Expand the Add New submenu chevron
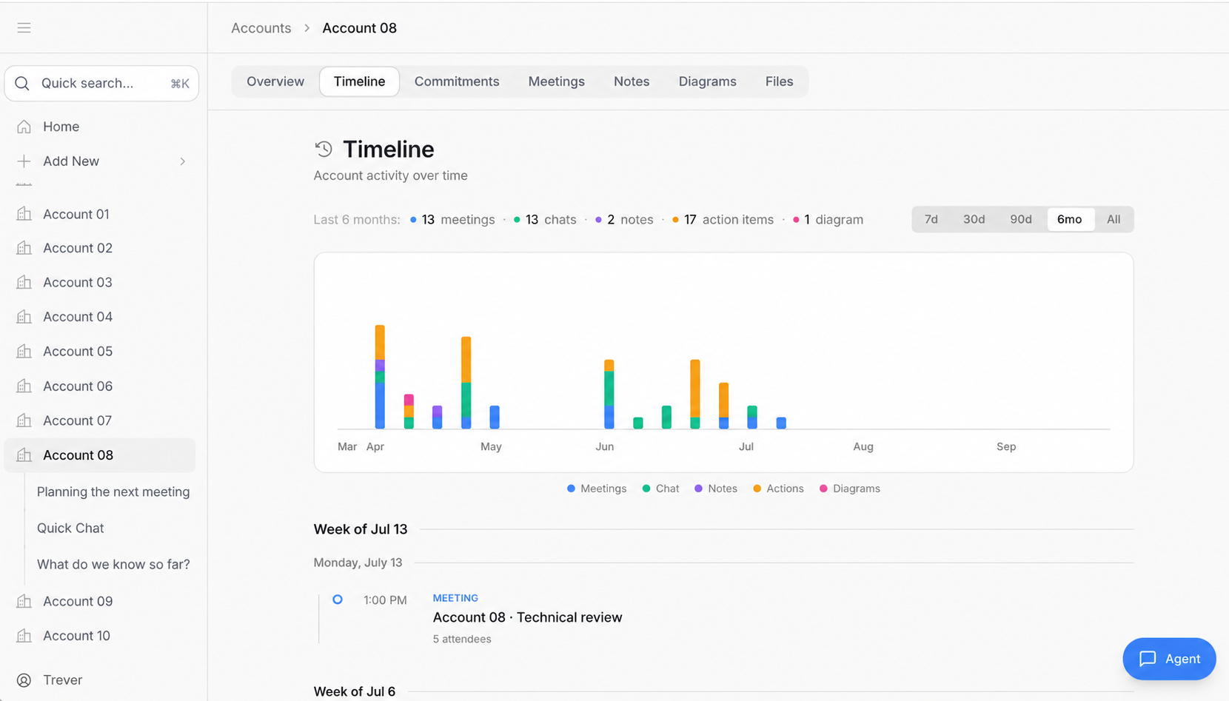The width and height of the screenshot is (1229, 701). [x=182, y=161]
